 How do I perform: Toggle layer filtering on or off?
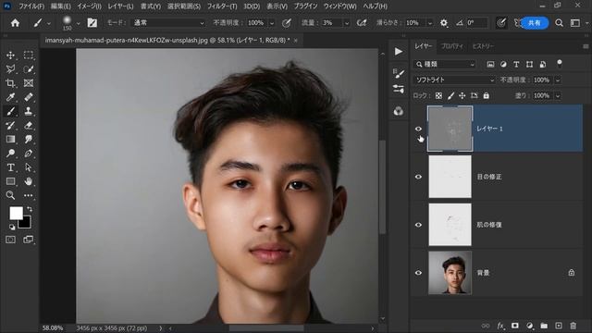coord(560,64)
